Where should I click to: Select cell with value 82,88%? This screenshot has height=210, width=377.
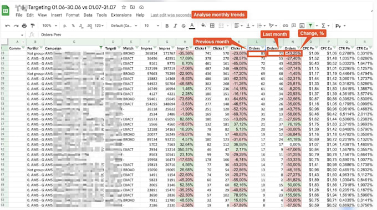[185, 119]
